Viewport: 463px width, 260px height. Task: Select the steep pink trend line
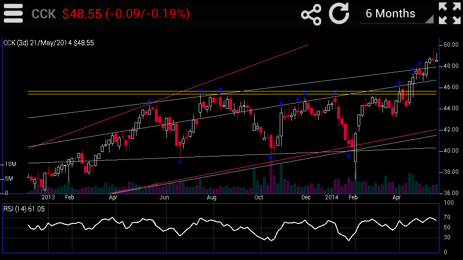point(168,97)
